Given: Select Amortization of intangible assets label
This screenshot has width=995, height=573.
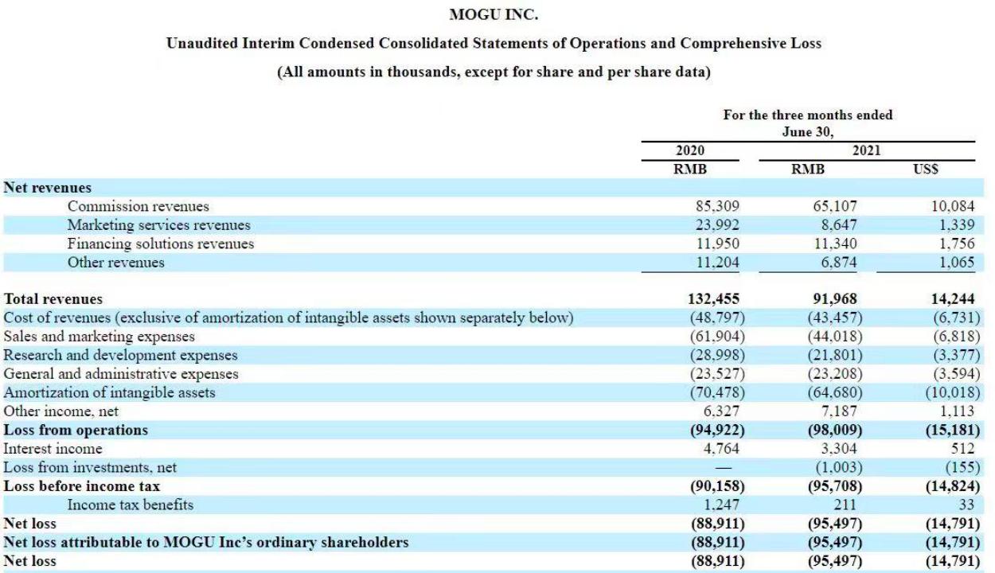Looking at the screenshot, I should pyautogui.click(x=110, y=392).
